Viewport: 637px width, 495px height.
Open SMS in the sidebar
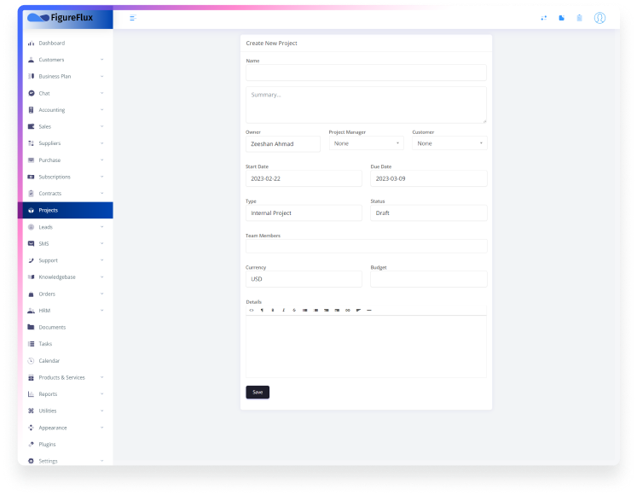(66, 243)
